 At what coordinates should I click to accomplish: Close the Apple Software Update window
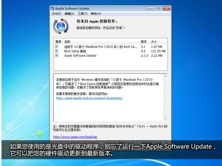pyautogui.click(x=167, y=9)
